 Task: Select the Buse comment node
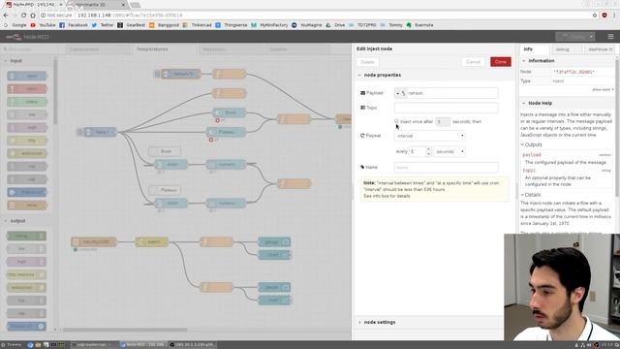point(165,151)
